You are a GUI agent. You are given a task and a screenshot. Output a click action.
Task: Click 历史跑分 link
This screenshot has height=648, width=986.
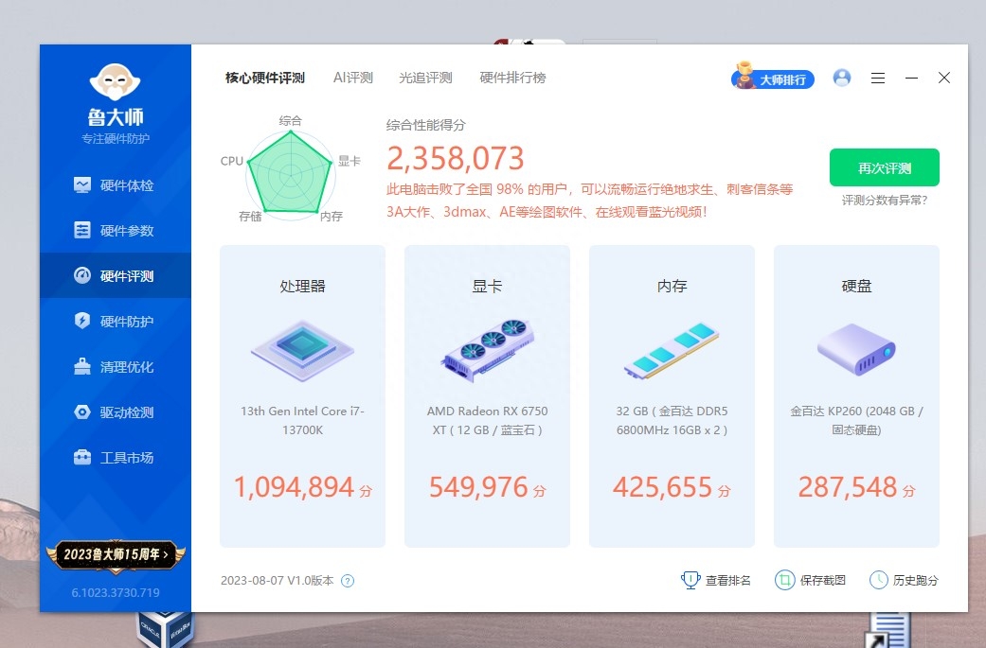[916, 580]
